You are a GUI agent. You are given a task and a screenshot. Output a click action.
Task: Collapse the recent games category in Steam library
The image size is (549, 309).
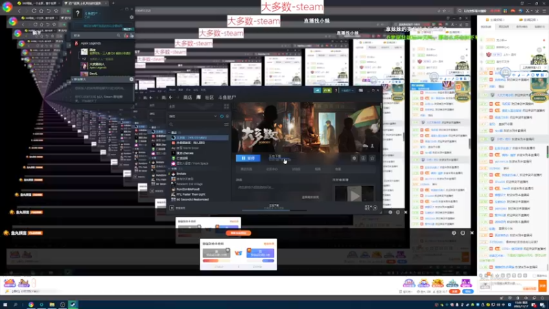[x=170, y=133]
